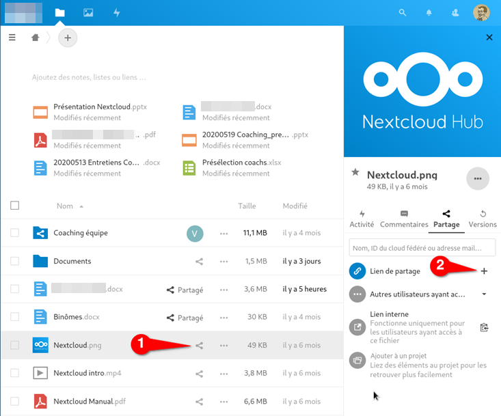The height and width of the screenshot is (416, 501).
Task: Tick the select-all files checkbox
Action: click(15, 206)
